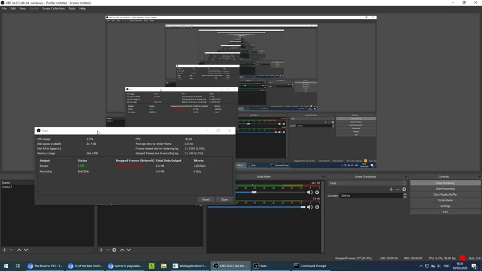Viewport: 482px width, 271px height.
Task: Remove the selected scene with minus icon
Action: coord(11,250)
